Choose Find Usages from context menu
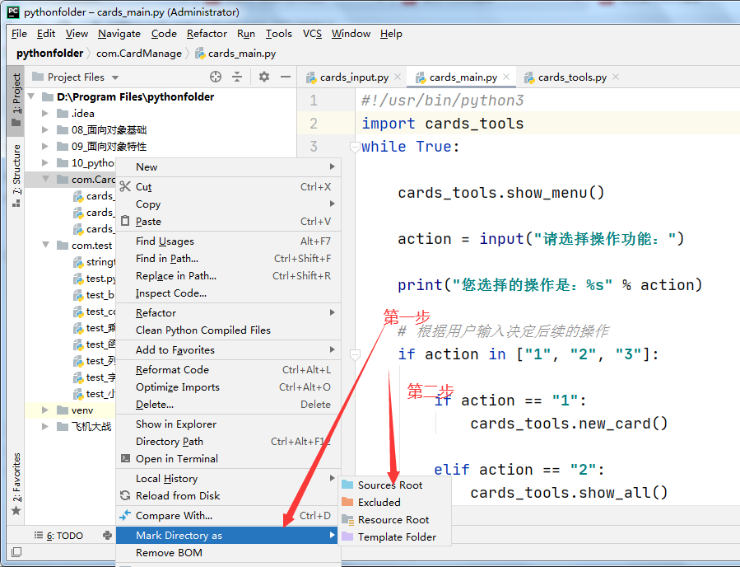Image resolution: width=740 pixels, height=567 pixels. (x=228, y=241)
